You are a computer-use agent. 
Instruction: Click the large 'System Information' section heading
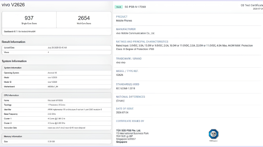(14, 61)
